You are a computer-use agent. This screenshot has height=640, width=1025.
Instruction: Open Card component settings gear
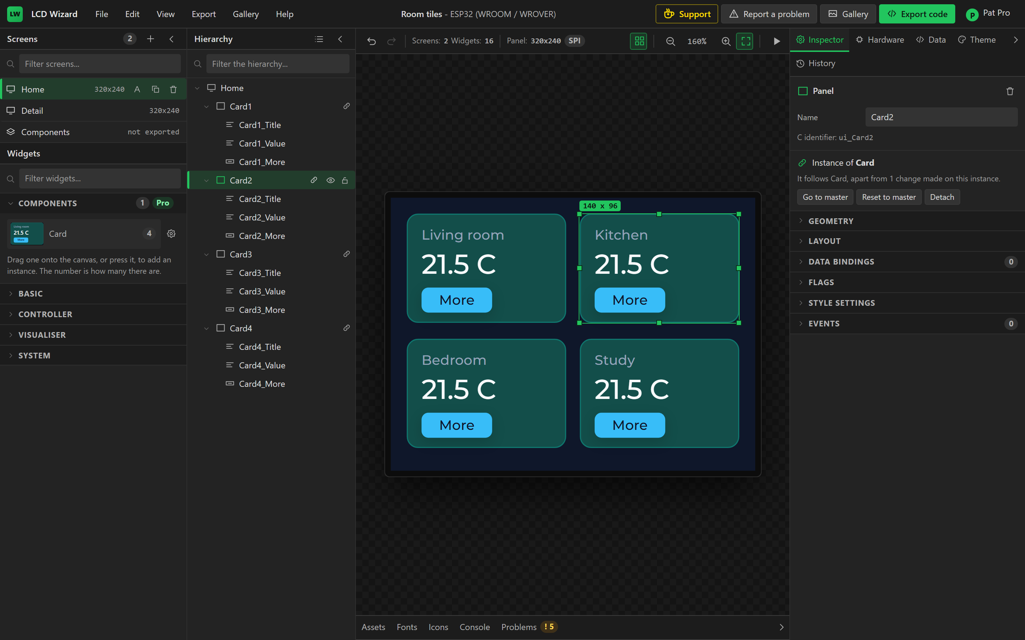[x=171, y=234]
